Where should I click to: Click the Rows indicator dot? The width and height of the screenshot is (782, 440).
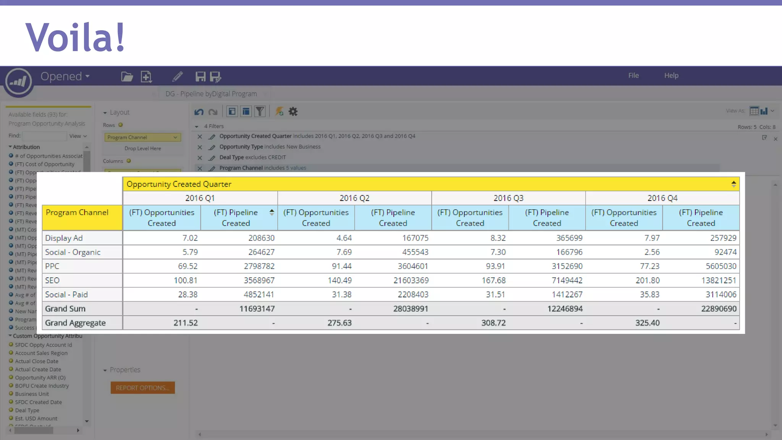pos(121,125)
